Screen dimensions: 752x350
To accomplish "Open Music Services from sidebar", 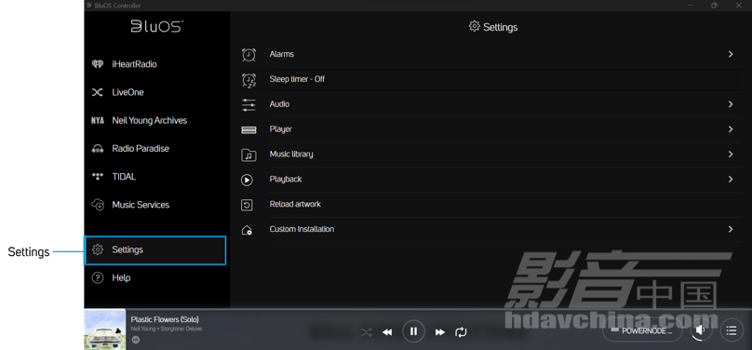I will pos(141,205).
